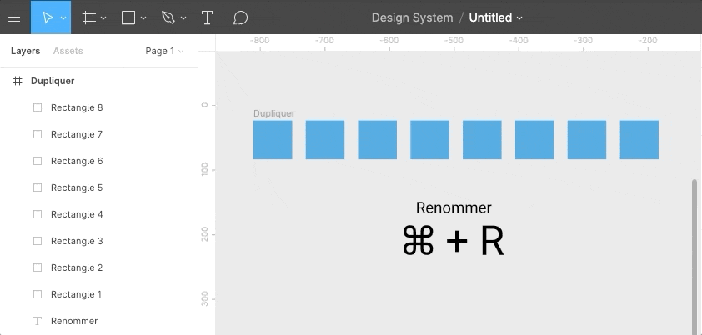Select the fifth blue square on canvas
This screenshot has width=702, height=335.
(482, 139)
